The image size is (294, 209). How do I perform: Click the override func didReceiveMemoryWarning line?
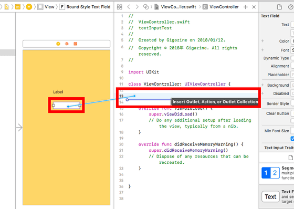coord(191,144)
